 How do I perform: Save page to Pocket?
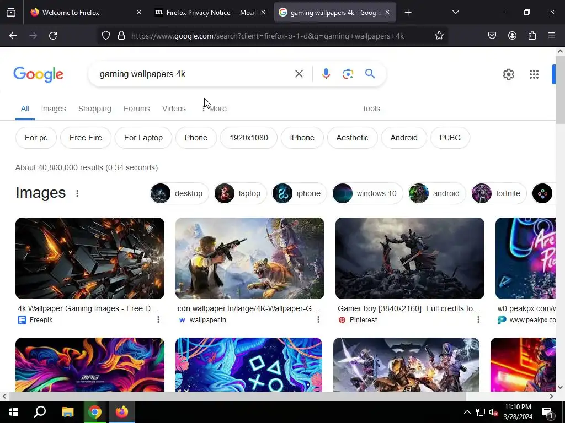coord(492,36)
